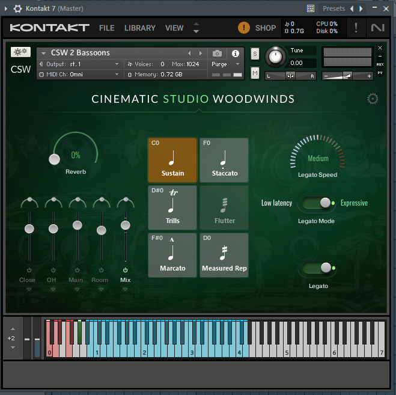Open the SHOP link
This screenshot has width=396, height=395.
tap(266, 28)
